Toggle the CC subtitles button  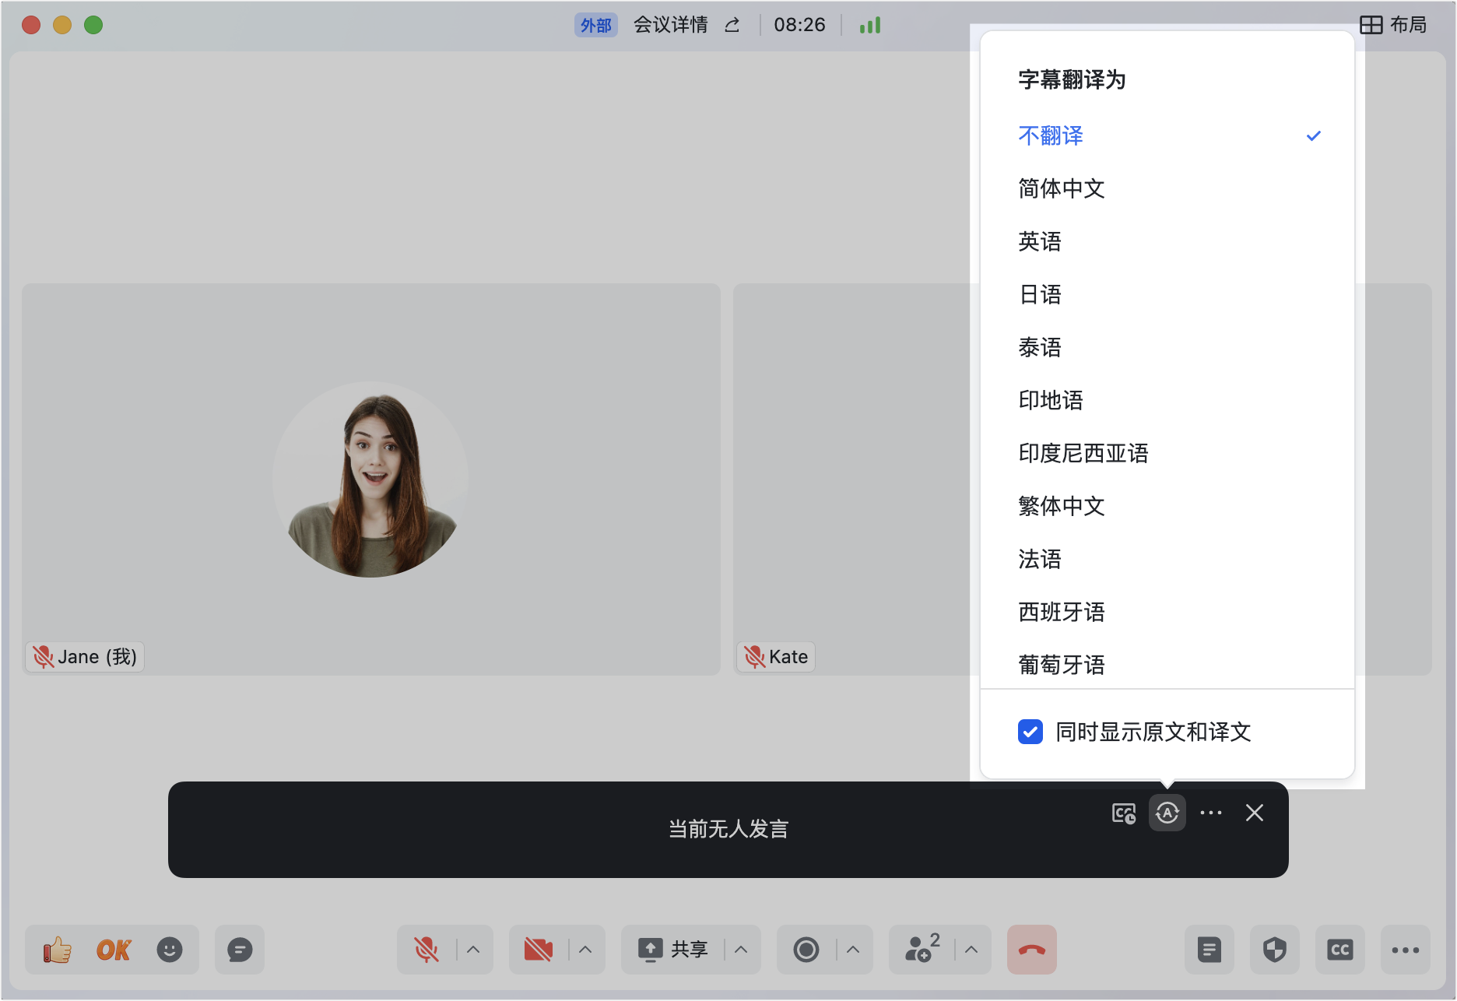coord(1339,950)
